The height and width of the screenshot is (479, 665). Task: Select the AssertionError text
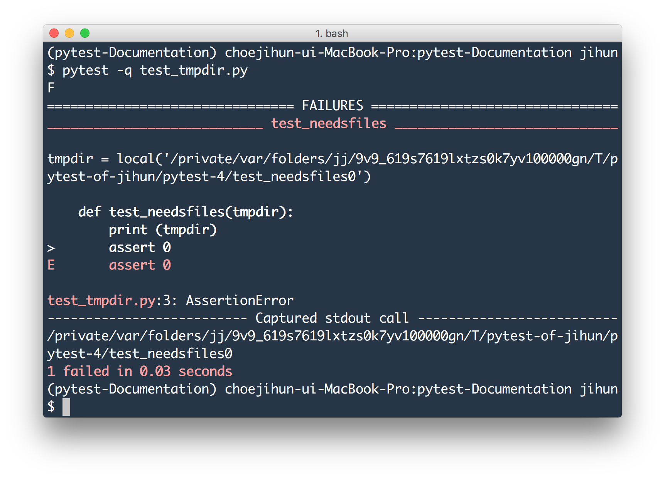pos(240,300)
